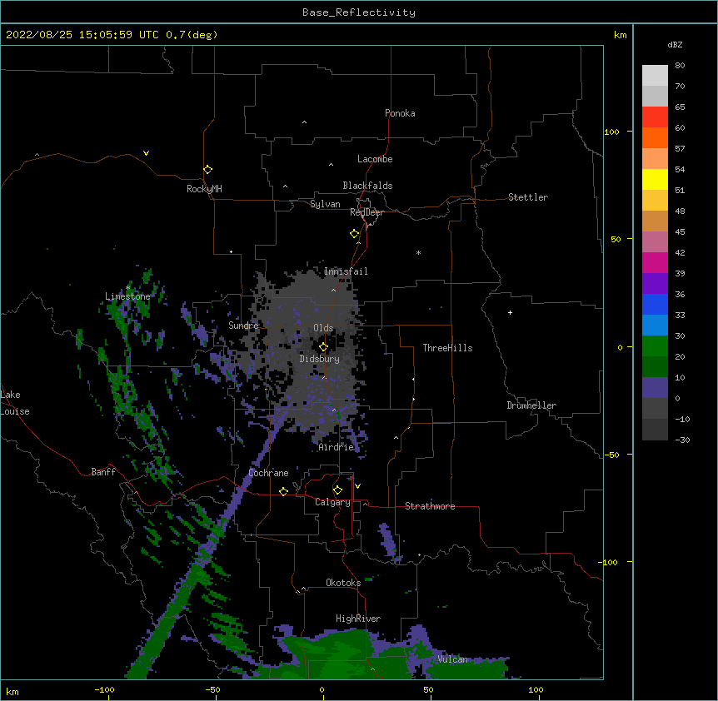Click the 50 tick on the horizontal axis
718x701 pixels.
coord(428,689)
